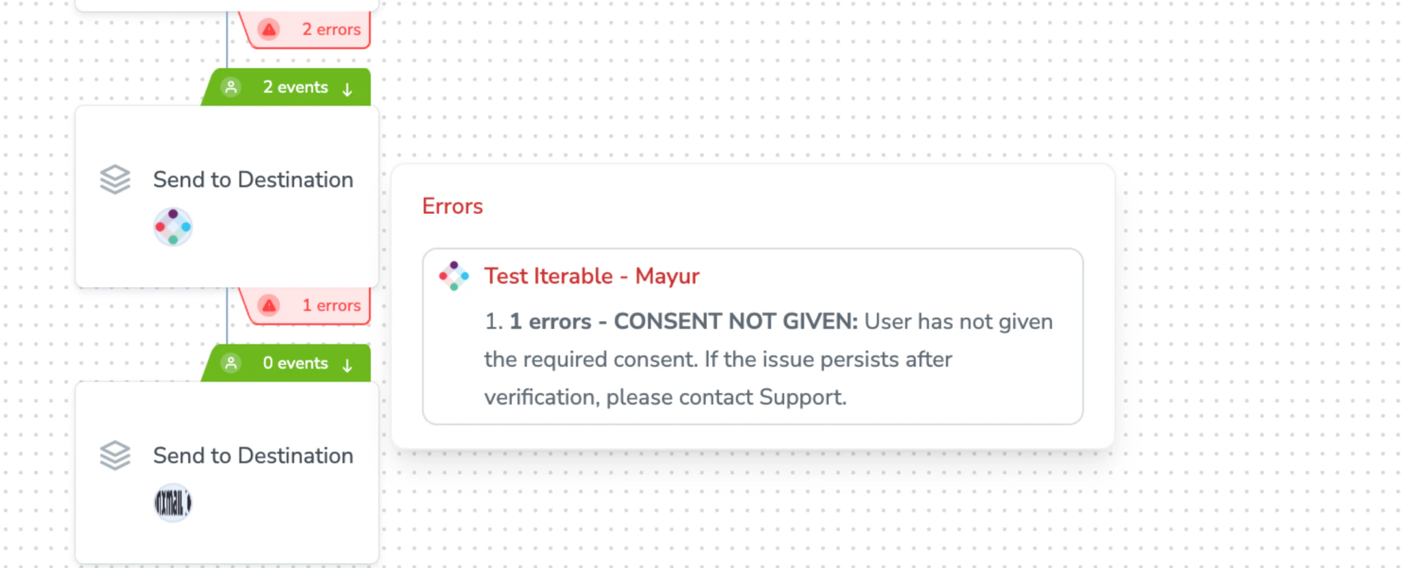Click the warning triangle on the 2 errors badge
The height and width of the screenshot is (568, 1401).
coord(268,29)
